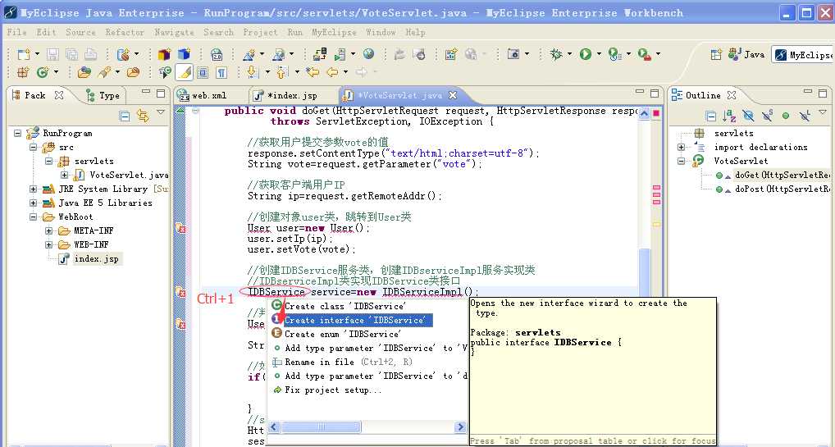
Task: Click the Search flashlight toolbar icon
Action: 104,72
